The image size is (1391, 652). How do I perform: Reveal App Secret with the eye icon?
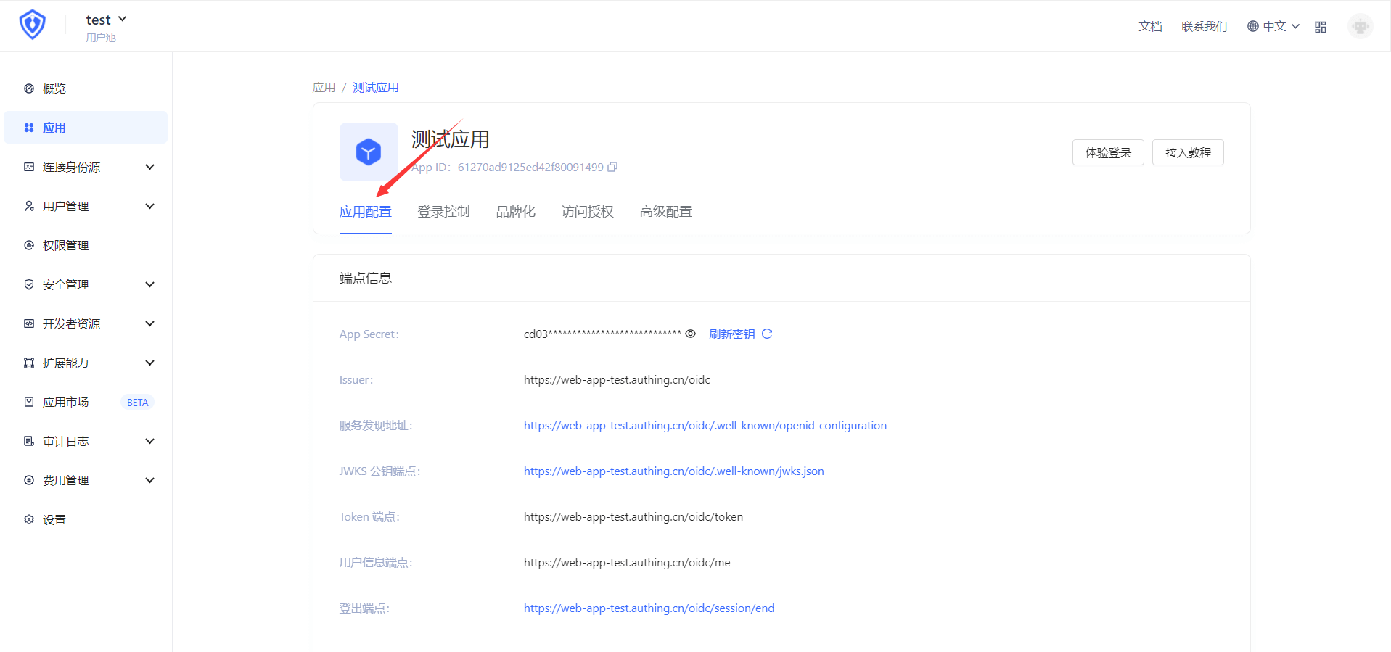(691, 334)
